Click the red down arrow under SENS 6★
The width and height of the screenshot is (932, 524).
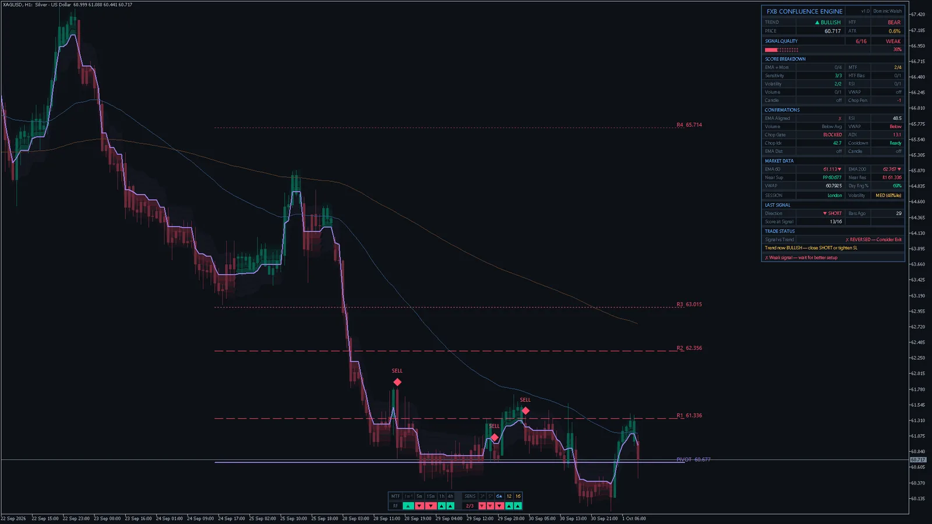pos(499,506)
